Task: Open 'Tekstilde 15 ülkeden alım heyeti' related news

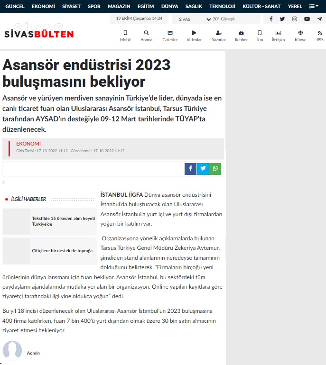Action: click(64, 221)
